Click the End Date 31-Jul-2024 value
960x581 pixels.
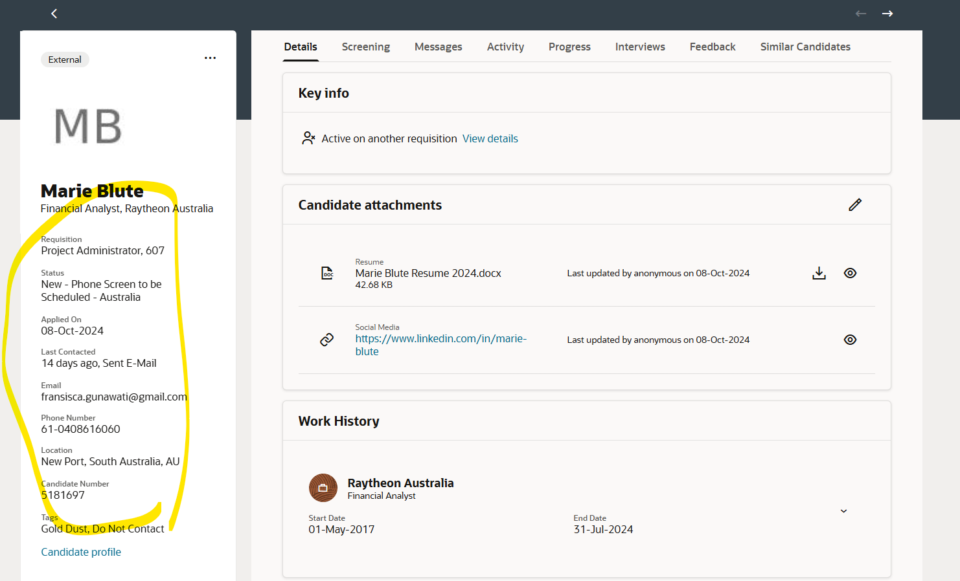coord(603,529)
